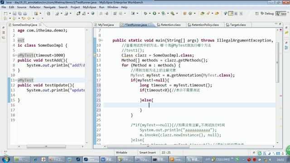
Task: Collapse testUpdate annotation fold at line 11
Action: [x=16, y=80]
